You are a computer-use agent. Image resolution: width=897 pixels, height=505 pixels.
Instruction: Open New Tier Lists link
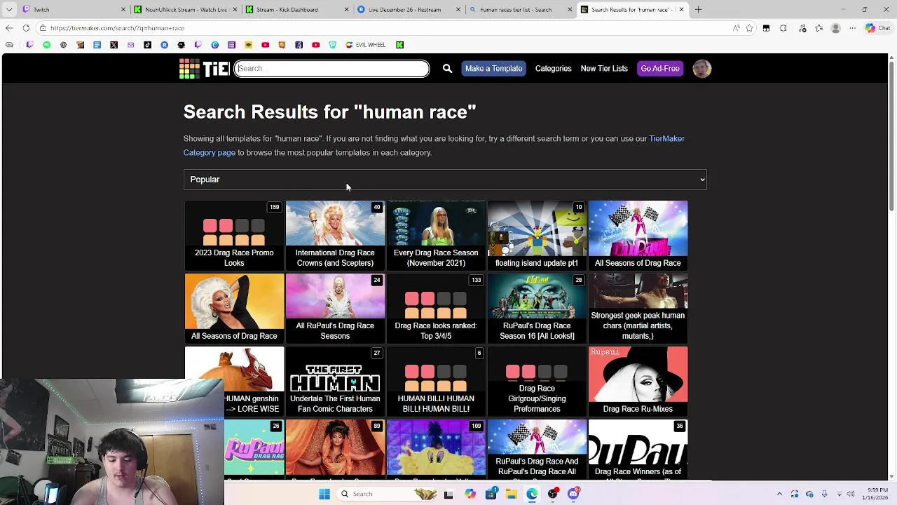604,68
